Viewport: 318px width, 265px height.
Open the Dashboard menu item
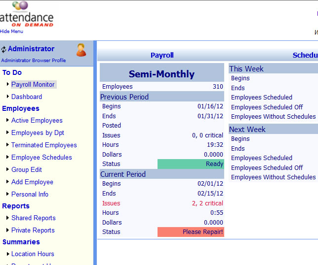point(27,97)
